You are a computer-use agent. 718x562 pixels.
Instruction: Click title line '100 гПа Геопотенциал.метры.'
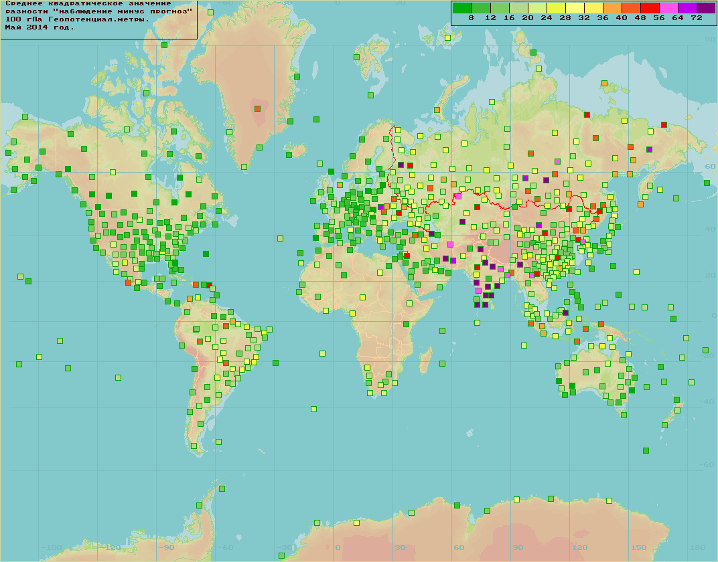pos(78,19)
